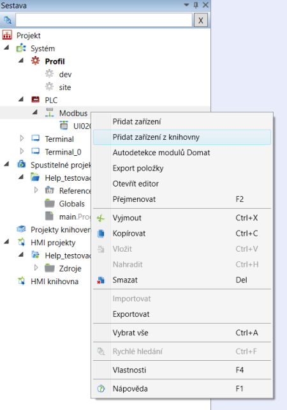Screen dimensions: 287x410
Task: Click the red PLC device icon
Action: pyautogui.click(x=35, y=100)
